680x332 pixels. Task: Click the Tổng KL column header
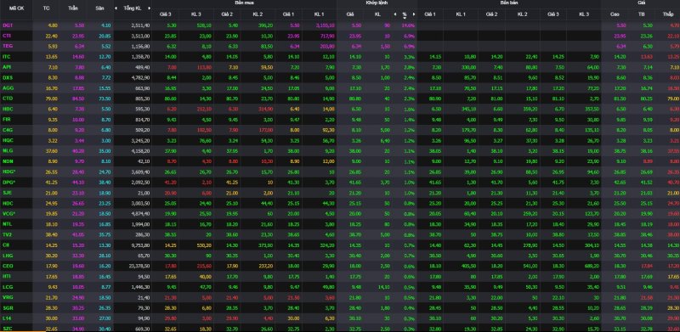pyautogui.click(x=133, y=8)
